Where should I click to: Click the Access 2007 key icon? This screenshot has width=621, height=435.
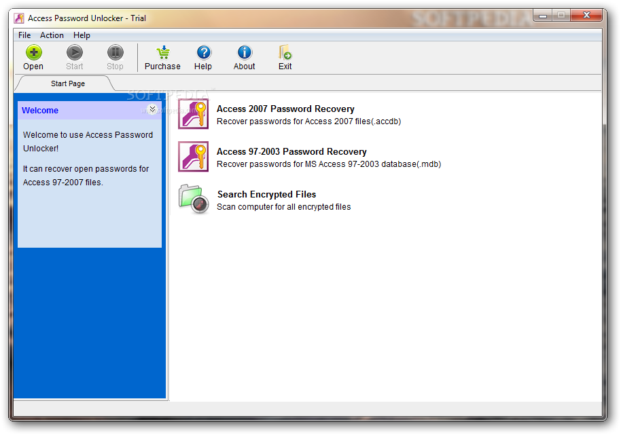tap(193, 114)
